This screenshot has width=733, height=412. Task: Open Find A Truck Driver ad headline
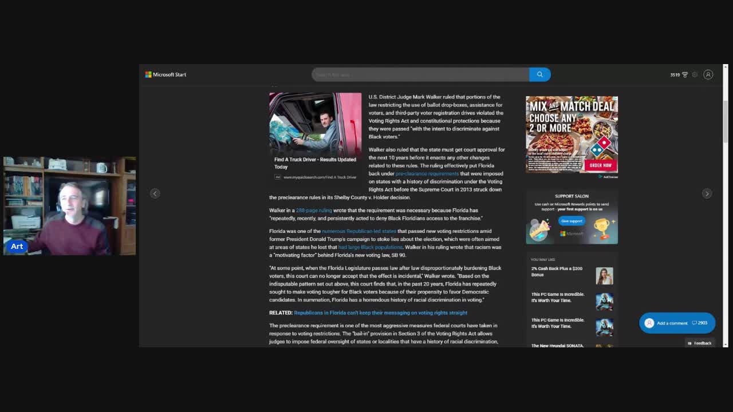coord(315,163)
